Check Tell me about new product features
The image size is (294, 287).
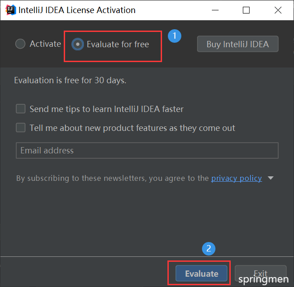(x=21, y=128)
